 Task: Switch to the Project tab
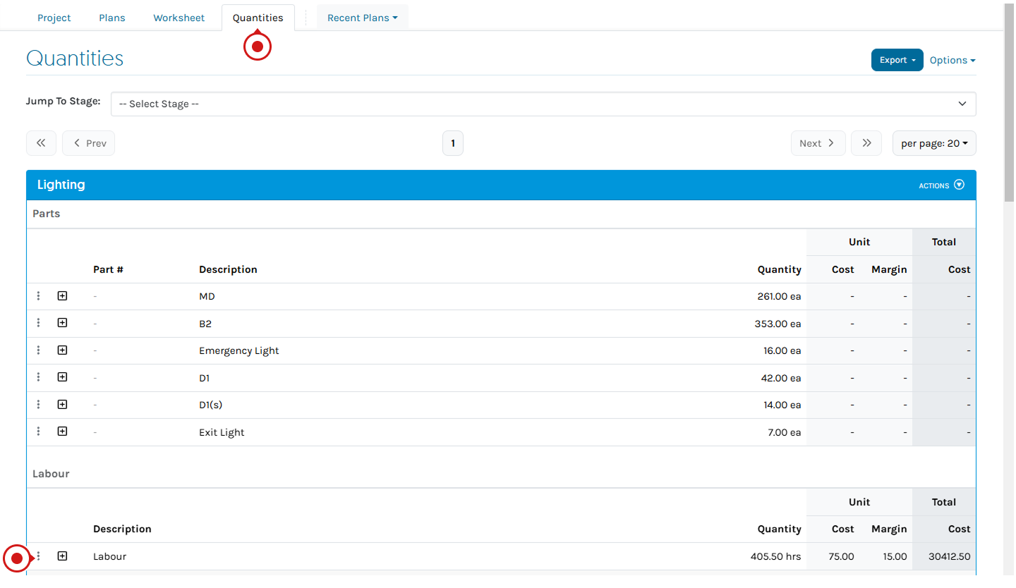[54, 18]
